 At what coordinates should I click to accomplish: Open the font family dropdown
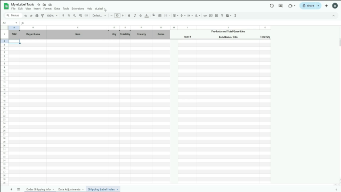click(x=99, y=15)
